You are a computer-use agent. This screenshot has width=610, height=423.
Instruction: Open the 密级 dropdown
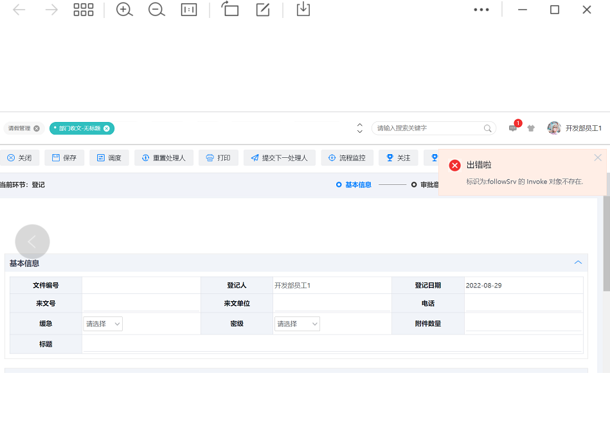[x=297, y=324]
